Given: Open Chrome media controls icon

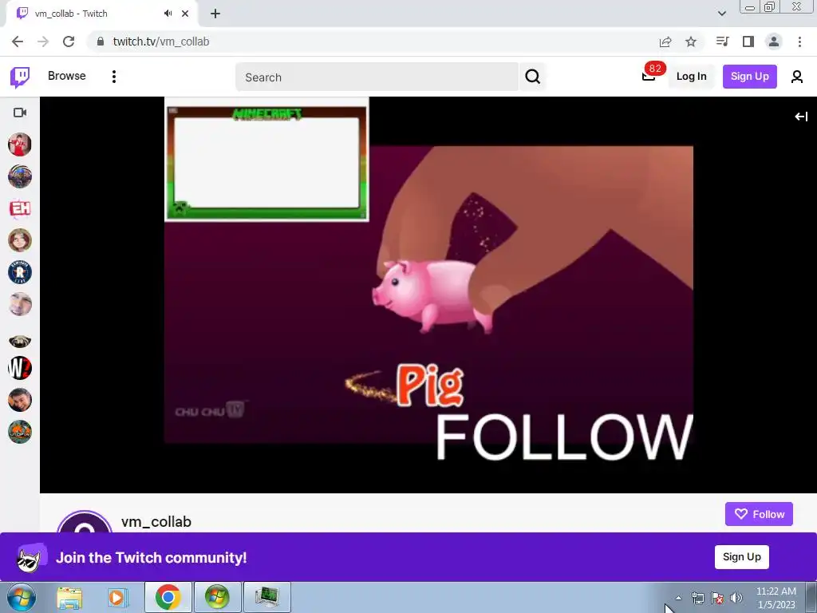Looking at the screenshot, I should click(722, 42).
